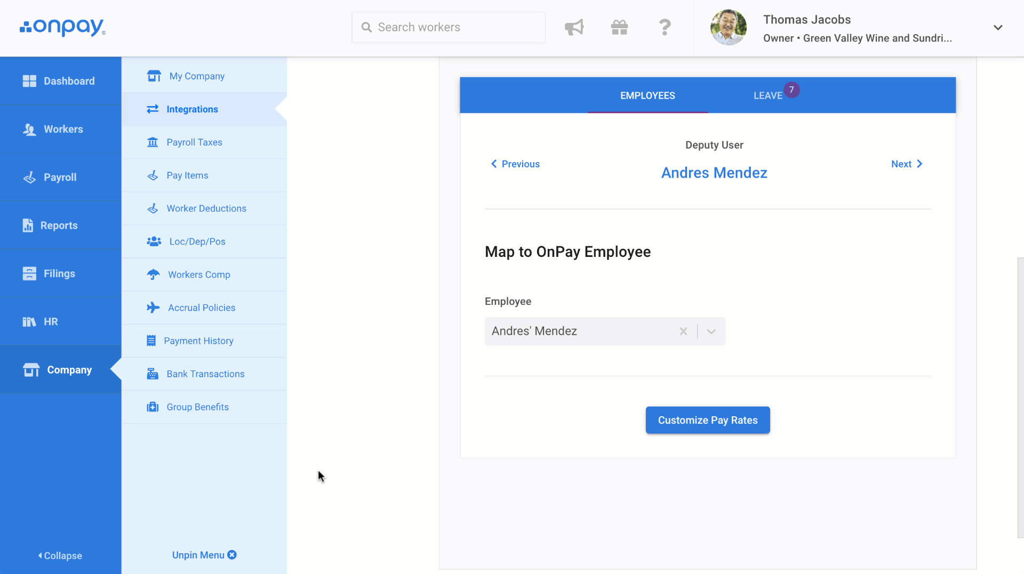The image size is (1024, 574).
Task: Click the Payroll icon in main sidebar
Action: (x=29, y=177)
